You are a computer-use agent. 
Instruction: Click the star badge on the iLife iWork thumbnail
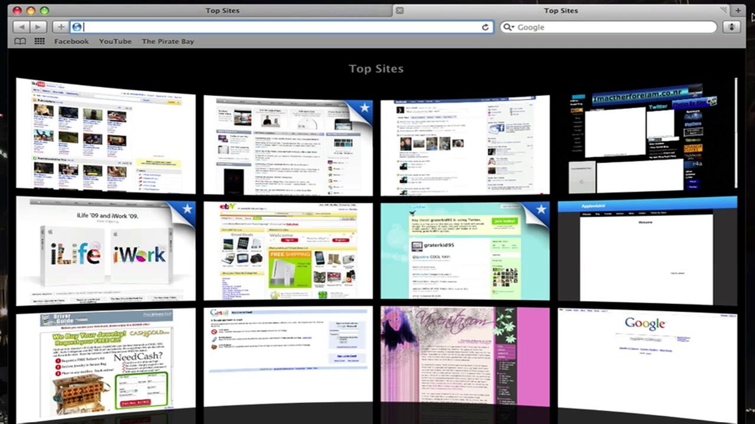[186, 209]
